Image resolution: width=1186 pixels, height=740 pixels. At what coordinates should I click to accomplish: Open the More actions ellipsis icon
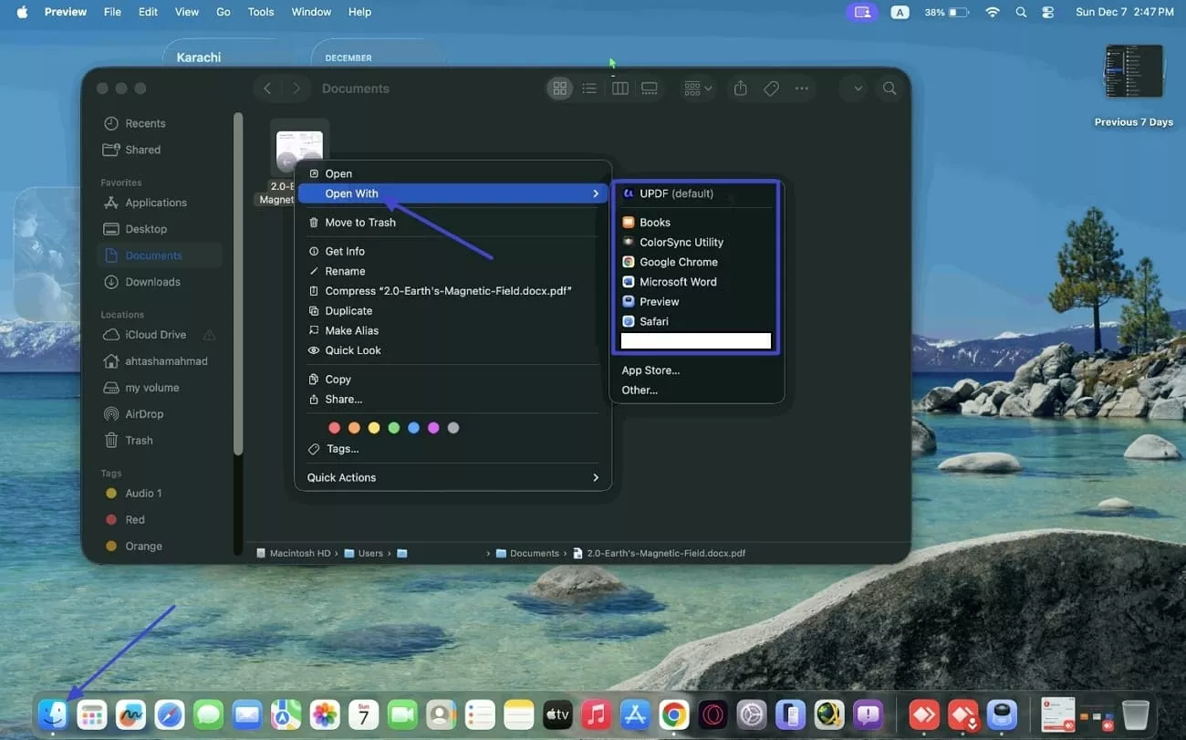click(802, 88)
